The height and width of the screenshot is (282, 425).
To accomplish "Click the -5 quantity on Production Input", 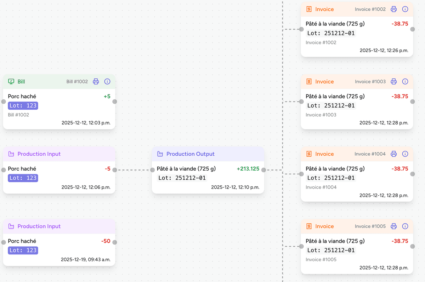I will [x=108, y=169].
